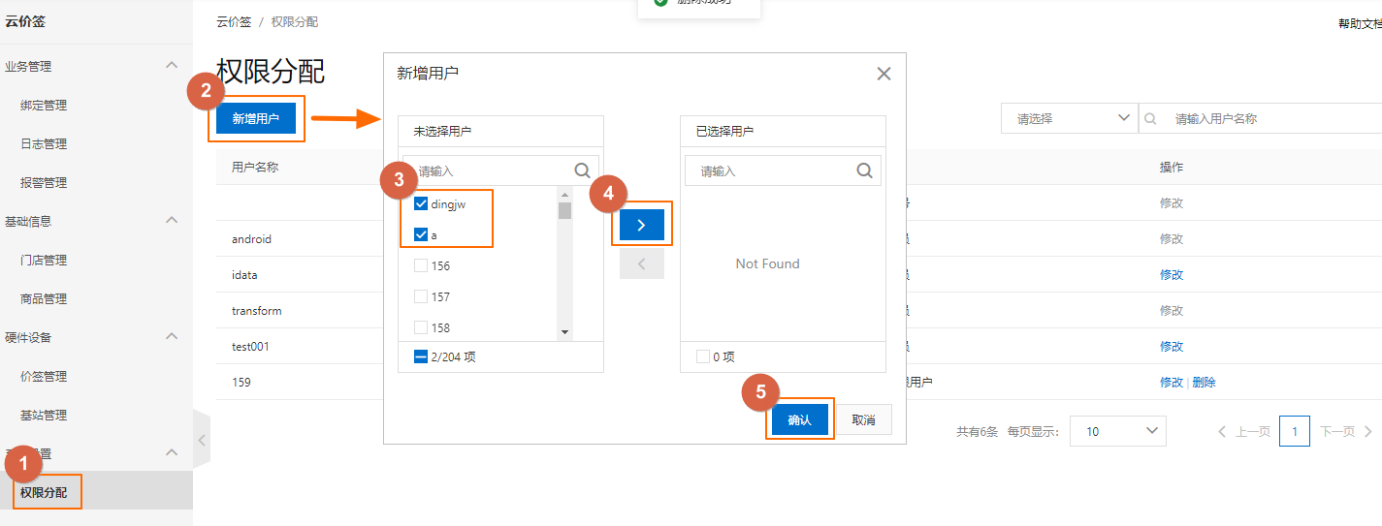Open 价签管理 in sidebar
This screenshot has width=1382, height=526.
click(x=44, y=376)
